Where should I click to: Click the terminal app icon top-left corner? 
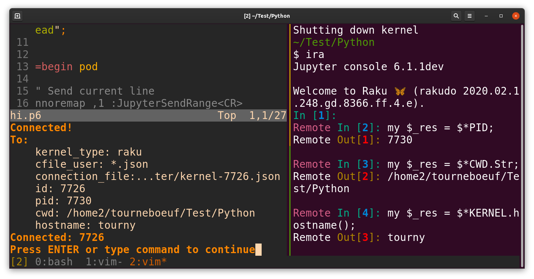tap(17, 16)
